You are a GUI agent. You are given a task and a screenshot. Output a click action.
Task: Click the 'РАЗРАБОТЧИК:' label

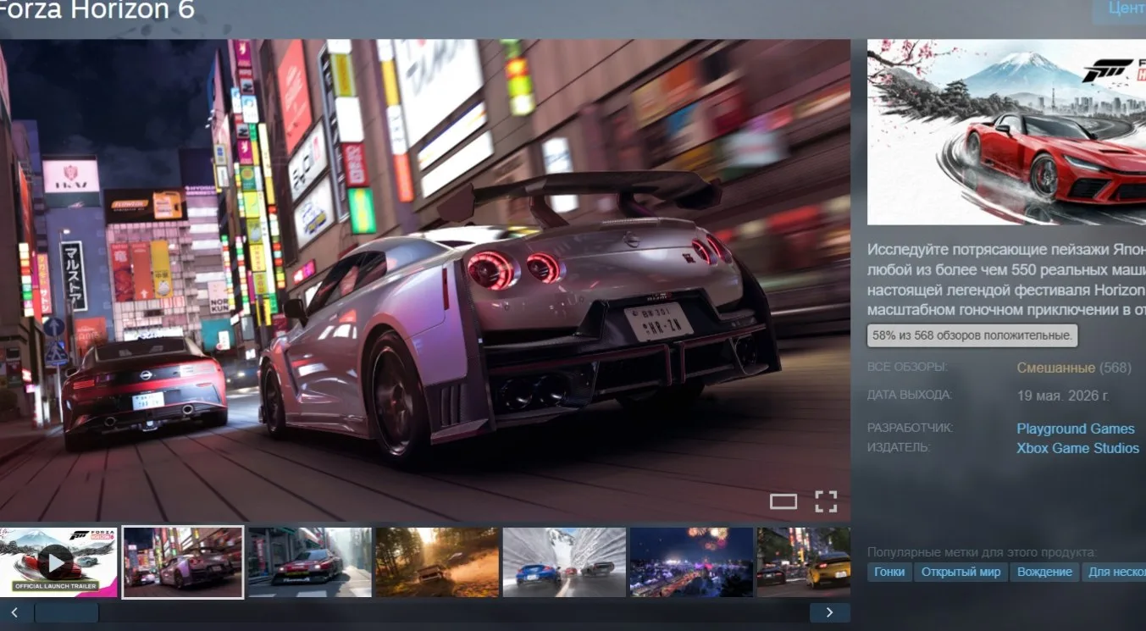point(910,428)
